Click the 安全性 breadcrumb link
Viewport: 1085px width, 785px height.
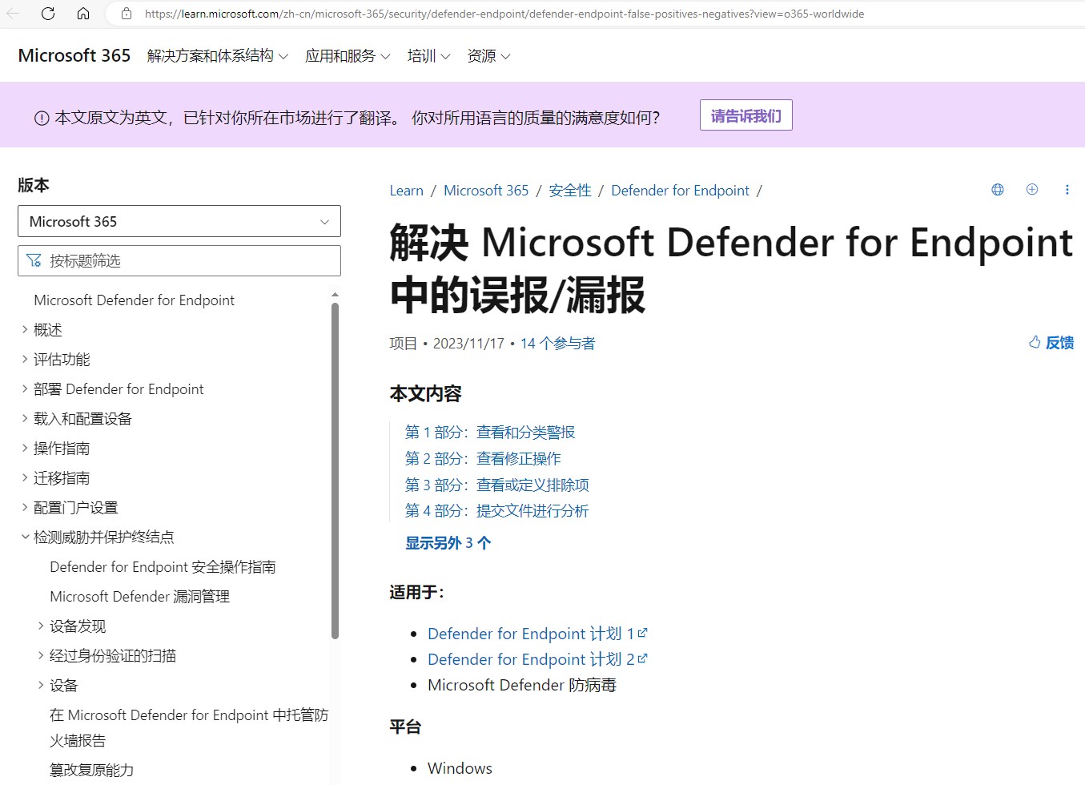coord(570,191)
